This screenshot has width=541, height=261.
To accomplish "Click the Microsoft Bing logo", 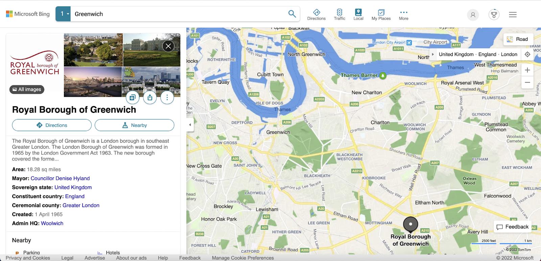I will (x=28, y=14).
